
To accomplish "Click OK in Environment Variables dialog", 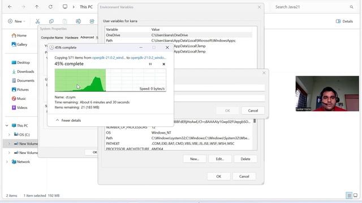I will tap(219, 176).
